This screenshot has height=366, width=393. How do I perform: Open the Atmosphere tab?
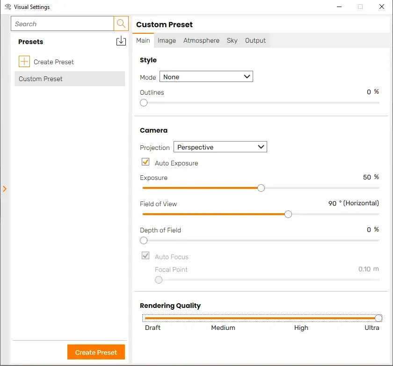(x=201, y=40)
